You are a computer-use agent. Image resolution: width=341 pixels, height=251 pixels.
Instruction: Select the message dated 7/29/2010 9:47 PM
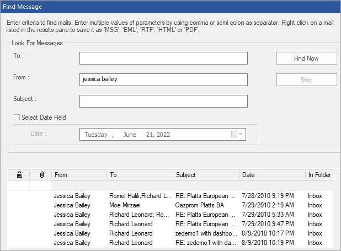pos(268,224)
